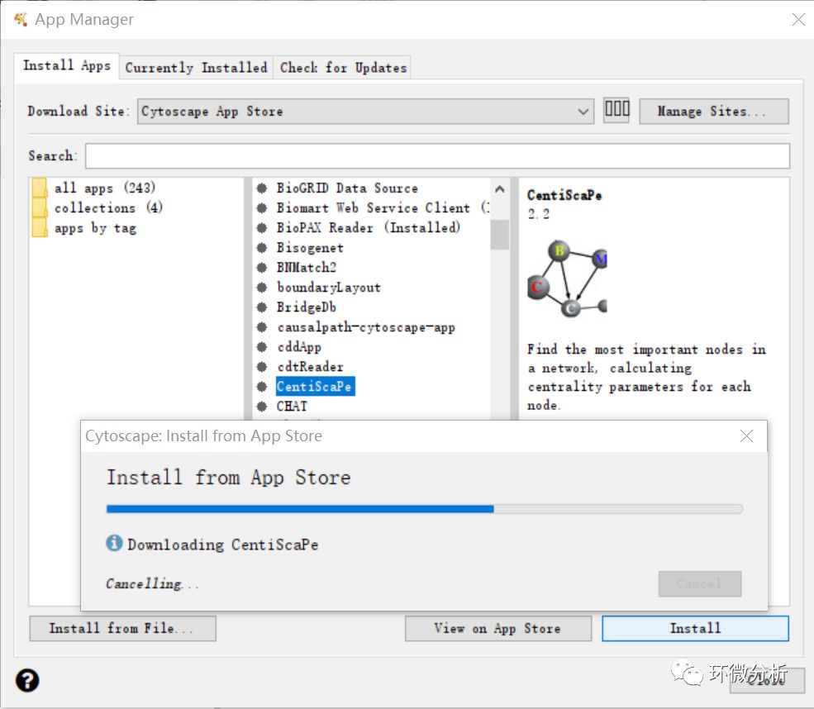This screenshot has width=814, height=709.
Task: Select Biomart Web Service Client entry
Action: (383, 207)
